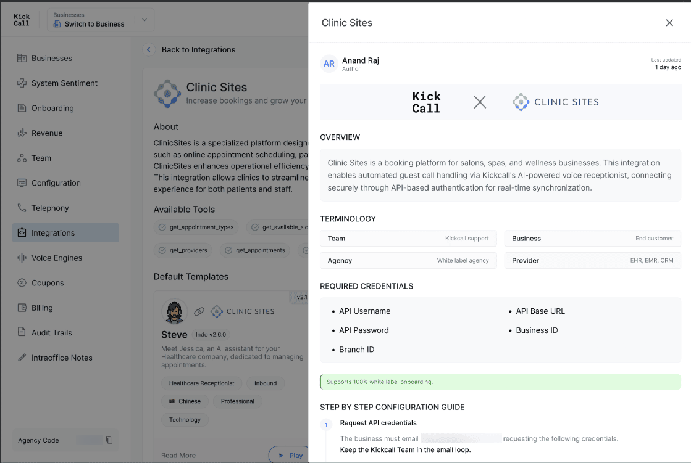Viewport: 691px width, 463px height.
Task: Click the Clinic Sites logo on integration page
Action: pyautogui.click(x=167, y=93)
